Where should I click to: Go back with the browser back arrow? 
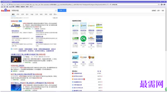2,5
